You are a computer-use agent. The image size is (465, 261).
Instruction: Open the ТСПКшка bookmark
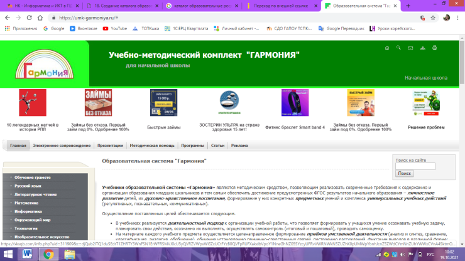point(146,28)
